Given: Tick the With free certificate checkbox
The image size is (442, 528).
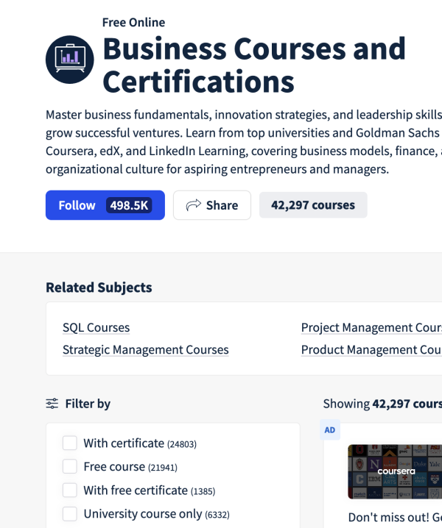Looking at the screenshot, I should pos(70,490).
